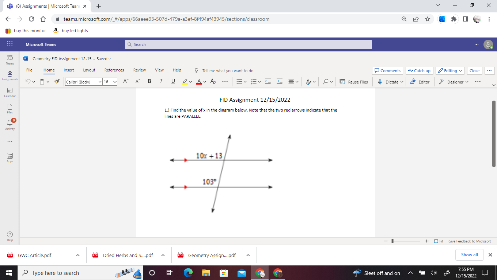497x280 pixels.
Task: Toggle bold formatting
Action: click(149, 81)
